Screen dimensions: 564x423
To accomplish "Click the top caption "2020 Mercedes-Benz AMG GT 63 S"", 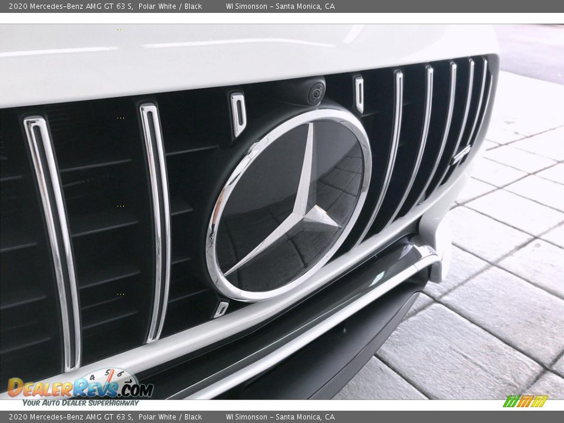I will pyautogui.click(x=70, y=6).
